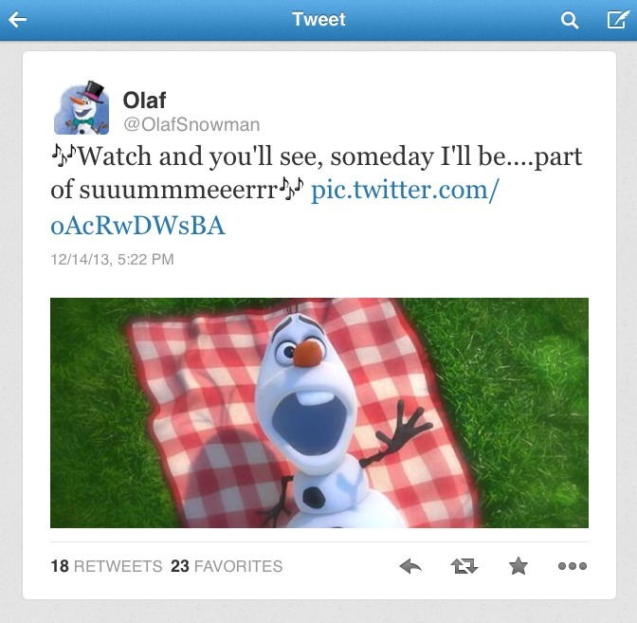View the 18 Retweets list
Image resolution: width=637 pixels, height=623 pixels.
(x=106, y=566)
